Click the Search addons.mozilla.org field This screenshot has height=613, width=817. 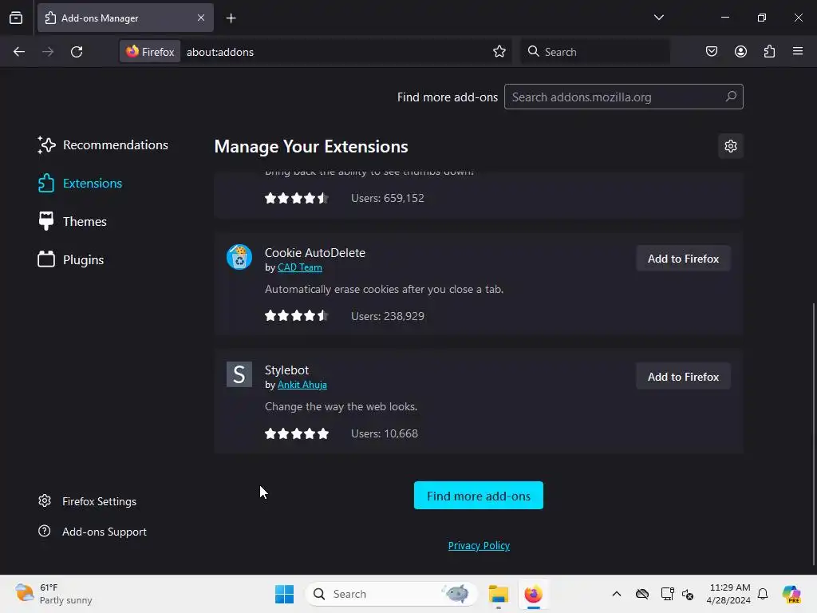(623, 97)
